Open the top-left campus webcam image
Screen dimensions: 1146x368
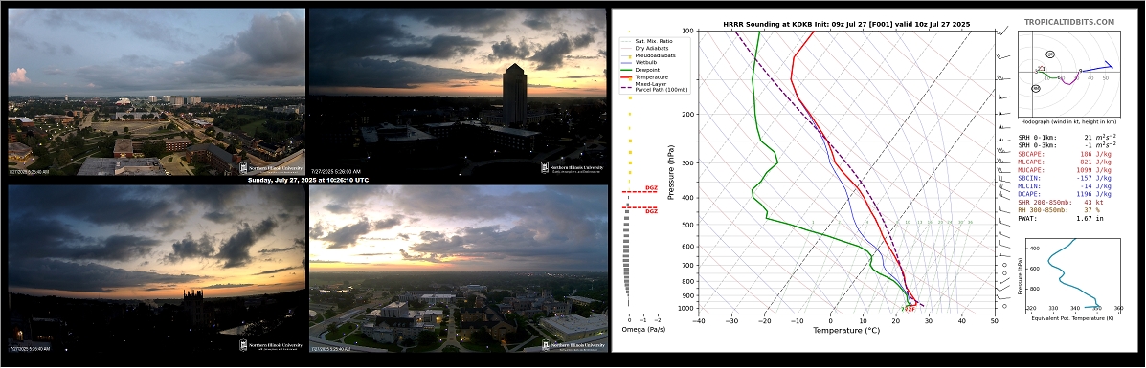(156, 91)
